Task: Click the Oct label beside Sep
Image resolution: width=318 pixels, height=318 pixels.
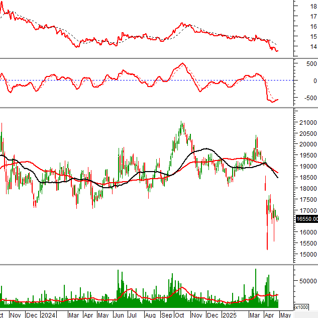Action: point(179,315)
